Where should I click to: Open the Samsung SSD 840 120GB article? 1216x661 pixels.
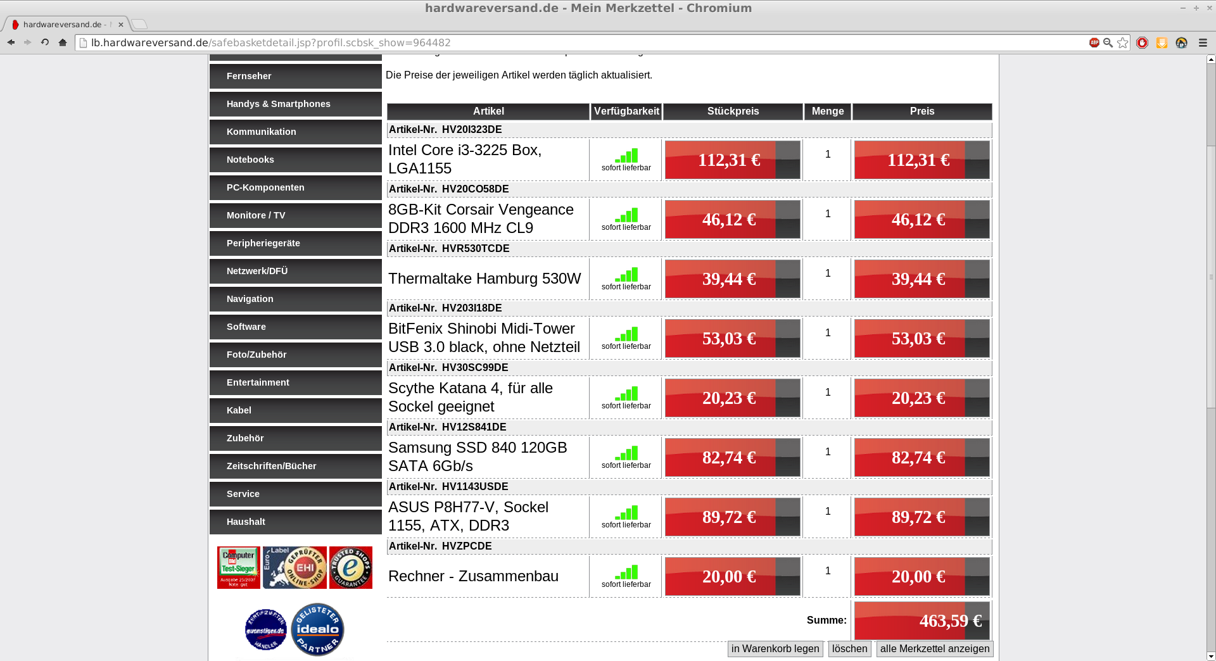[478, 456]
